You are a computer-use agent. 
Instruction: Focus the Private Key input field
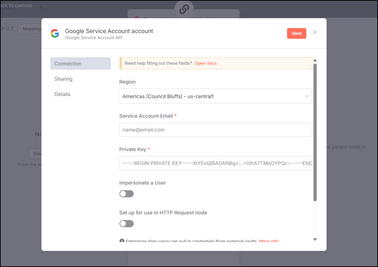(216, 163)
